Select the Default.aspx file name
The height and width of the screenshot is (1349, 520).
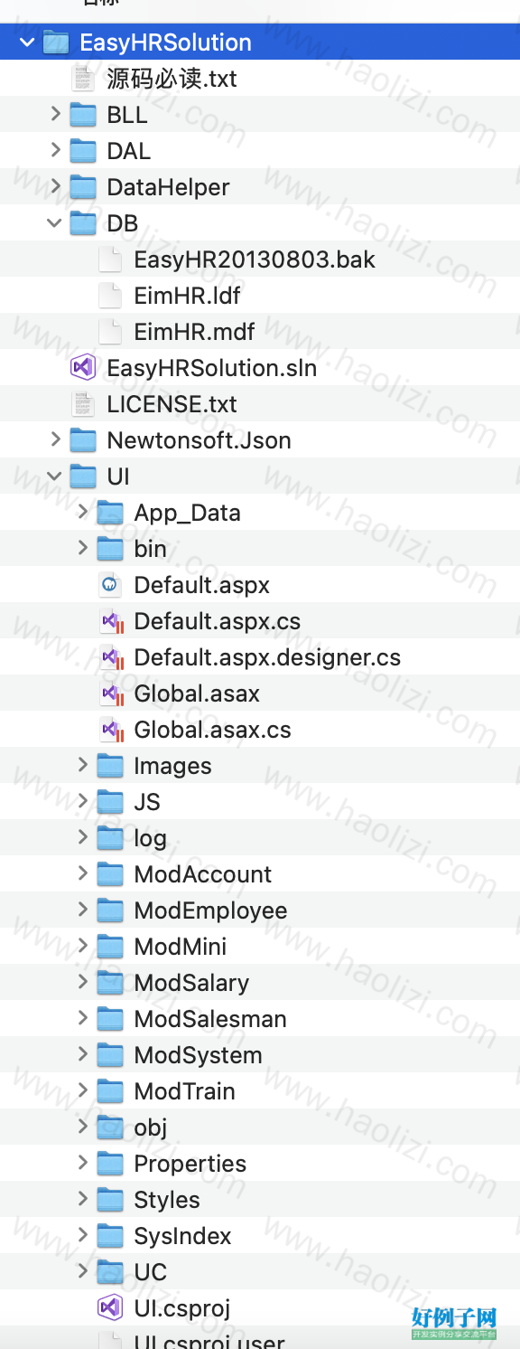[202, 585]
